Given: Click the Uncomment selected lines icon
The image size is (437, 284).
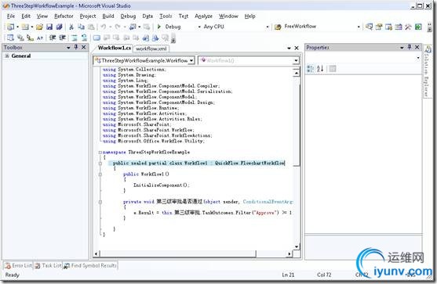Looking at the screenshot, I should [x=84, y=38].
